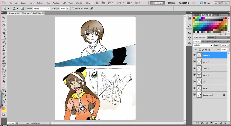
Task: Open the Analysis menu
Action: (56, 3)
